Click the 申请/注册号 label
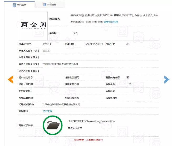Viewport: 172px width, 146px height. pyautogui.click(x=25, y=44)
